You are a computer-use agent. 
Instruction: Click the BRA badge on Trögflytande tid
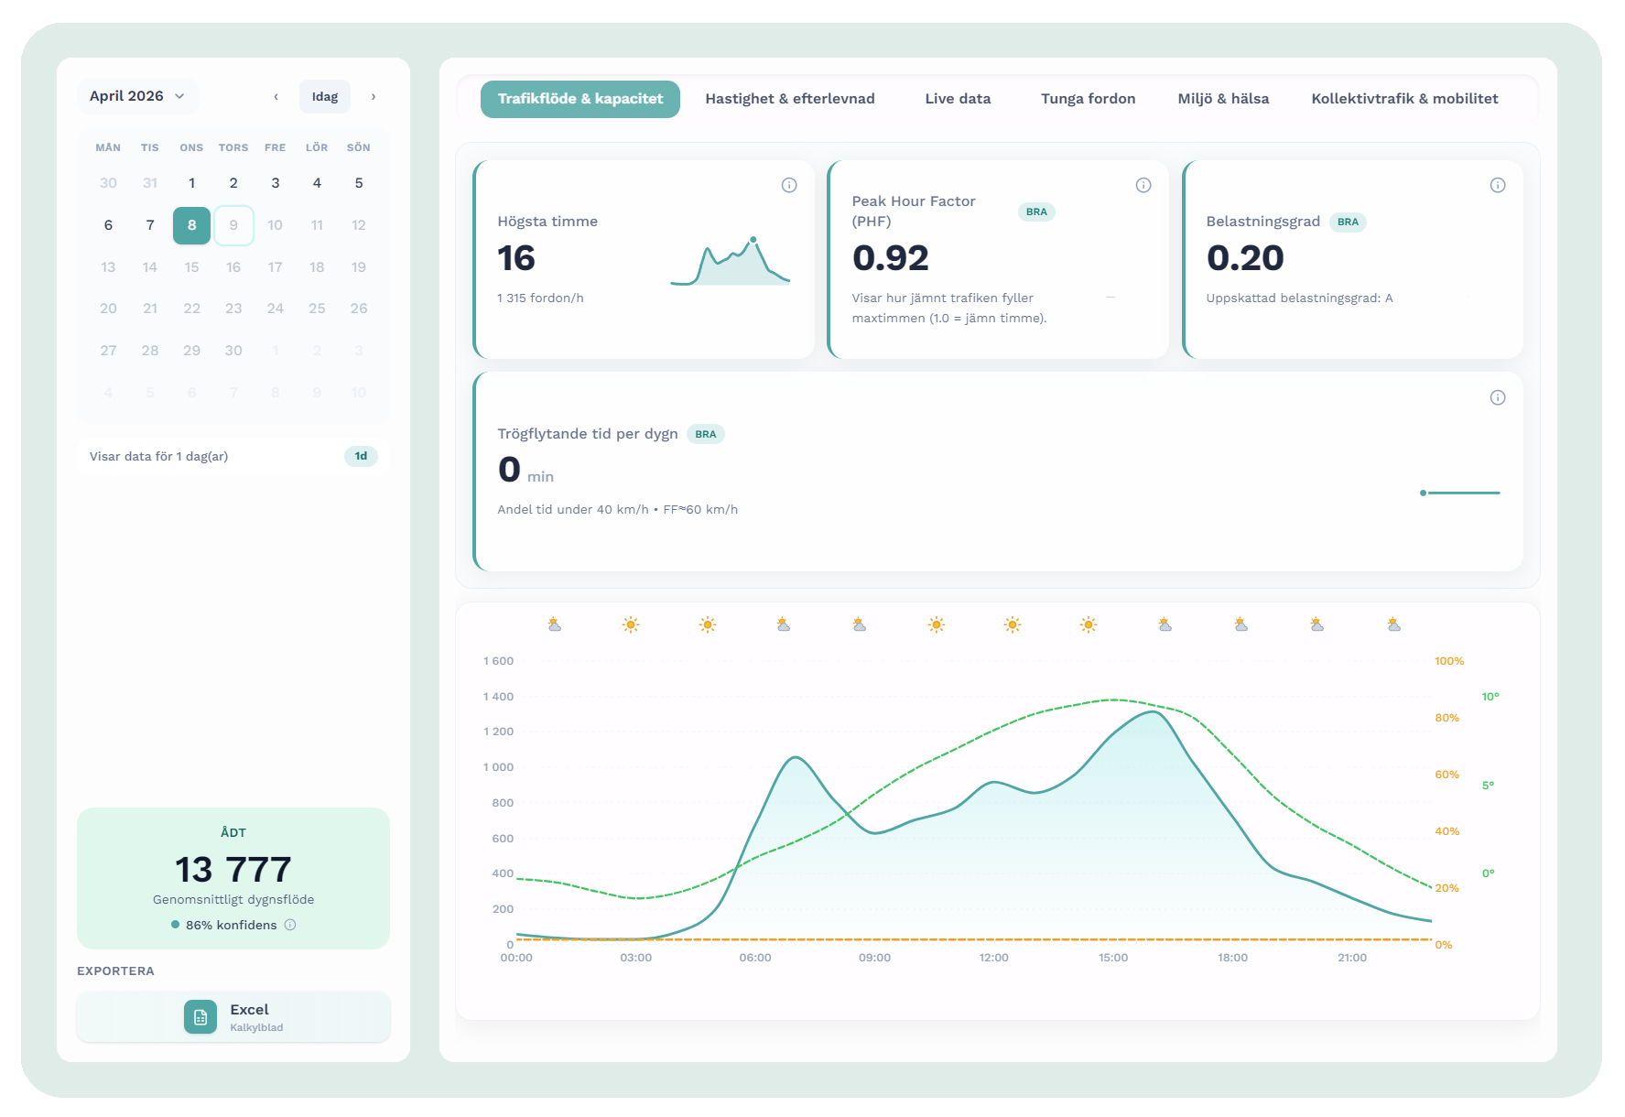pyautogui.click(x=705, y=434)
